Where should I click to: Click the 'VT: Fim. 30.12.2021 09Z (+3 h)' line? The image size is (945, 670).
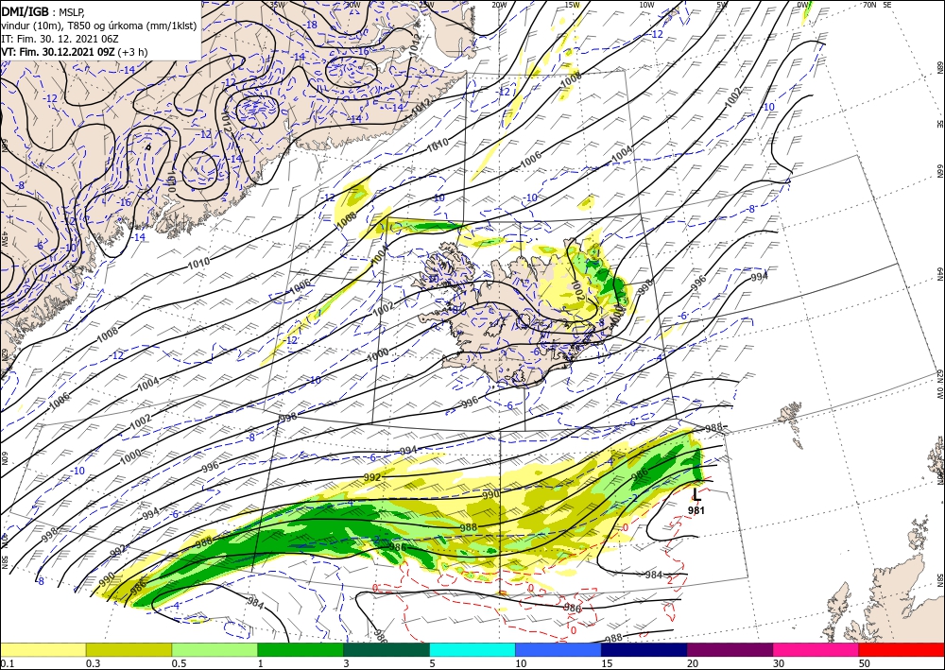click(x=74, y=52)
